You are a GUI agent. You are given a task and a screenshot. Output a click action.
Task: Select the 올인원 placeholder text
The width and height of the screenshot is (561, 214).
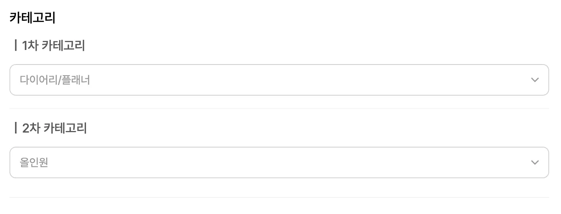click(34, 162)
